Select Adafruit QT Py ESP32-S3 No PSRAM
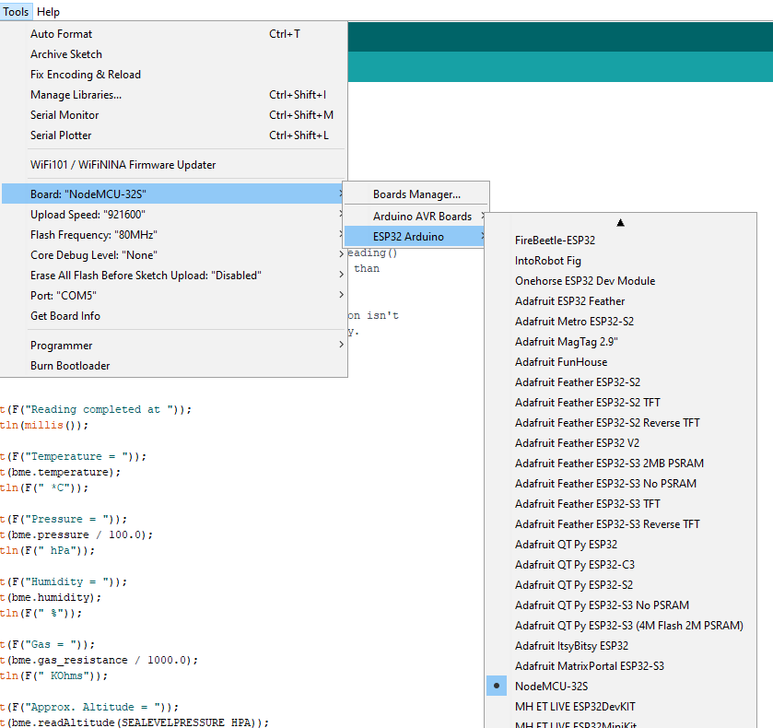 [x=621, y=605]
